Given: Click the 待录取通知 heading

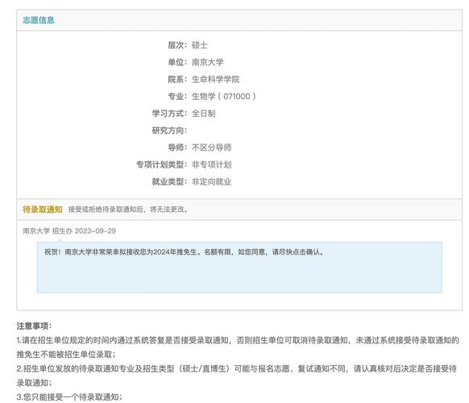Looking at the screenshot, I should click(43, 209).
